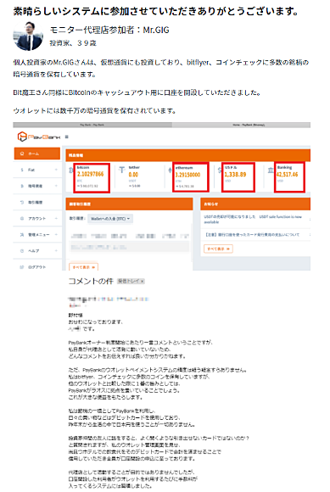Image resolution: width=330 pixels, height=492 pixels.
Task: Expand the 管理メニュー submenu plus sign
Action: [x=56, y=235]
